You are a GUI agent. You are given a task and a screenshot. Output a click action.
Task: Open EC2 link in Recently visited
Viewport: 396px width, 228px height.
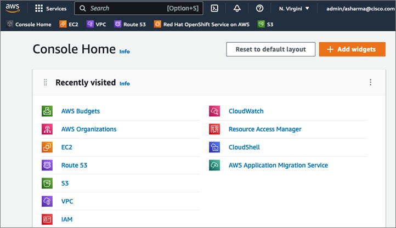tap(67, 147)
